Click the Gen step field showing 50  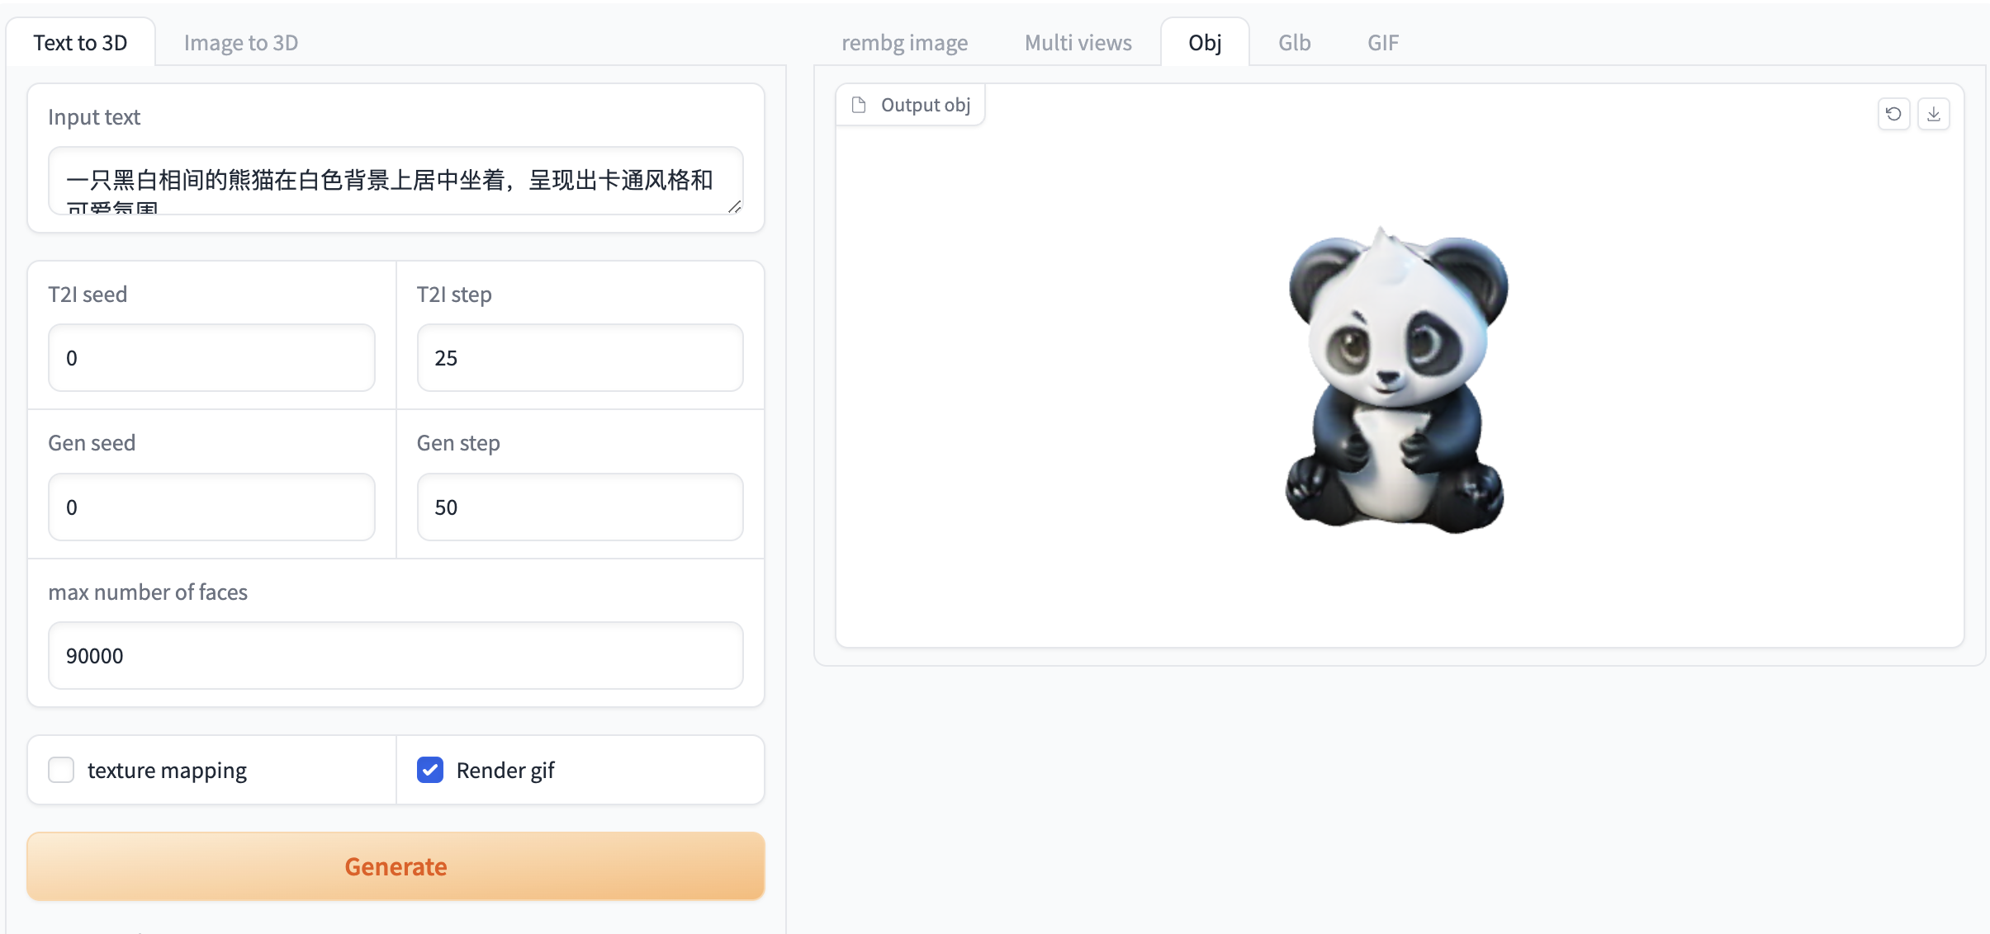(580, 507)
